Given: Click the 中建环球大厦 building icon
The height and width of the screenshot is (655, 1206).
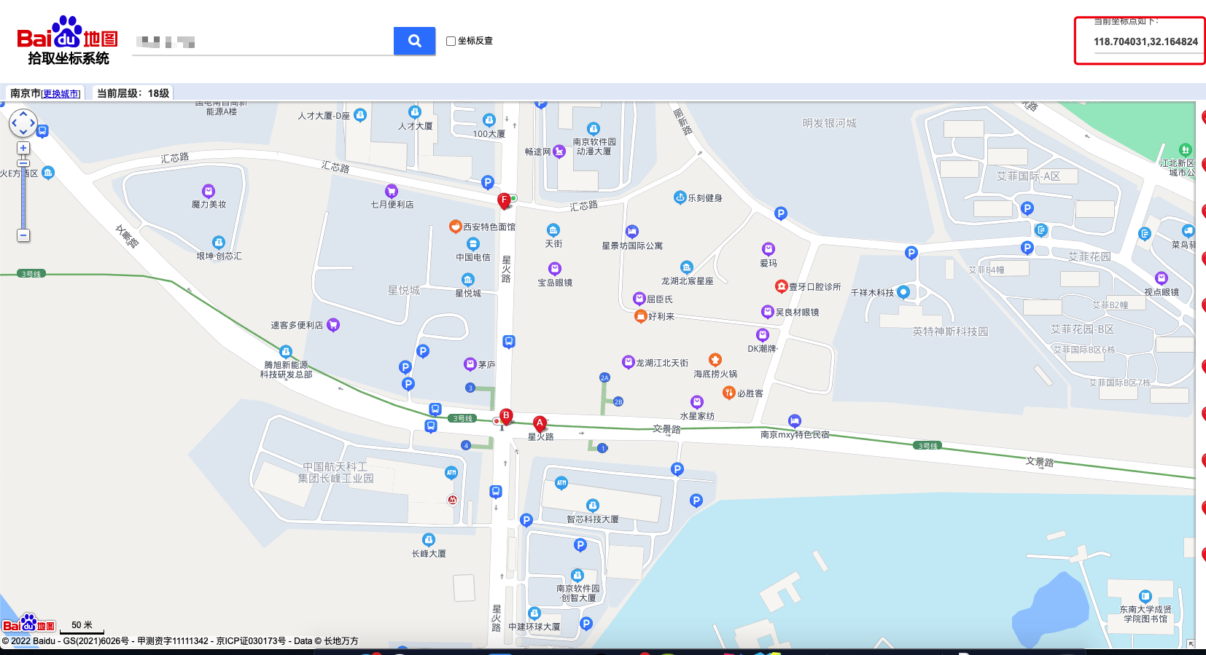Looking at the screenshot, I should pos(534,613).
